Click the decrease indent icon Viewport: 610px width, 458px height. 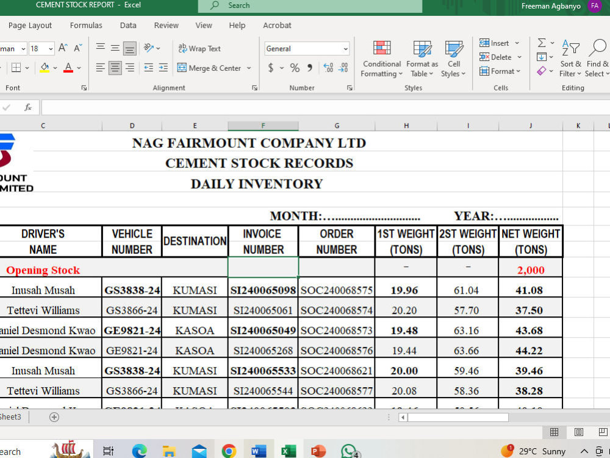pos(149,68)
